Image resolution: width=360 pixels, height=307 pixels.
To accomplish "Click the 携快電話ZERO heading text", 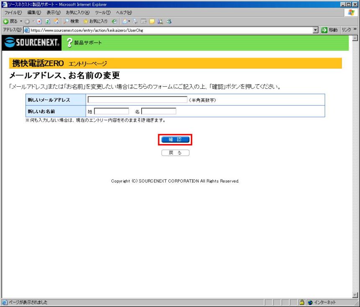I will [x=38, y=63].
